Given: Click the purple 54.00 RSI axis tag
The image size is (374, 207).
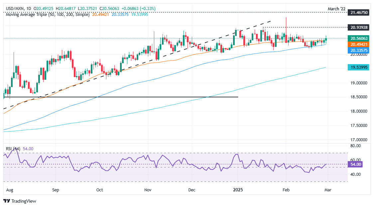Looking at the screenshot, I should click(355, 164).
